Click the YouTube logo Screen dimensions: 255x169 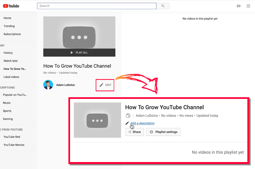coord(11,6)
